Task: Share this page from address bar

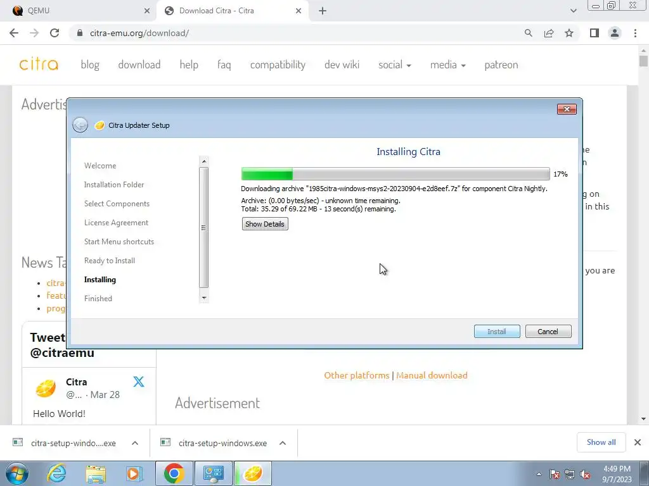Action: [x=549, y=33]
